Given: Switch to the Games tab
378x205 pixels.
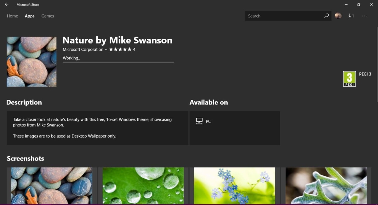Looking at the screenshot, I should (48, 16).
